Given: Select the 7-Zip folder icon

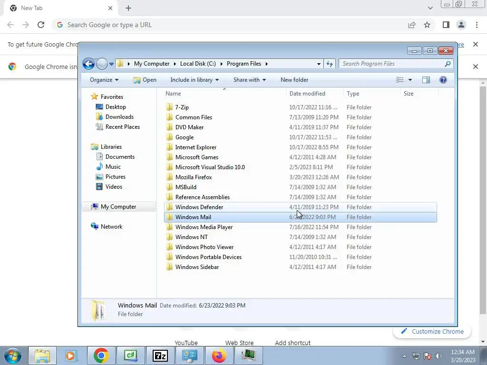Looking at the screenshot, I should tap(169, 107).
